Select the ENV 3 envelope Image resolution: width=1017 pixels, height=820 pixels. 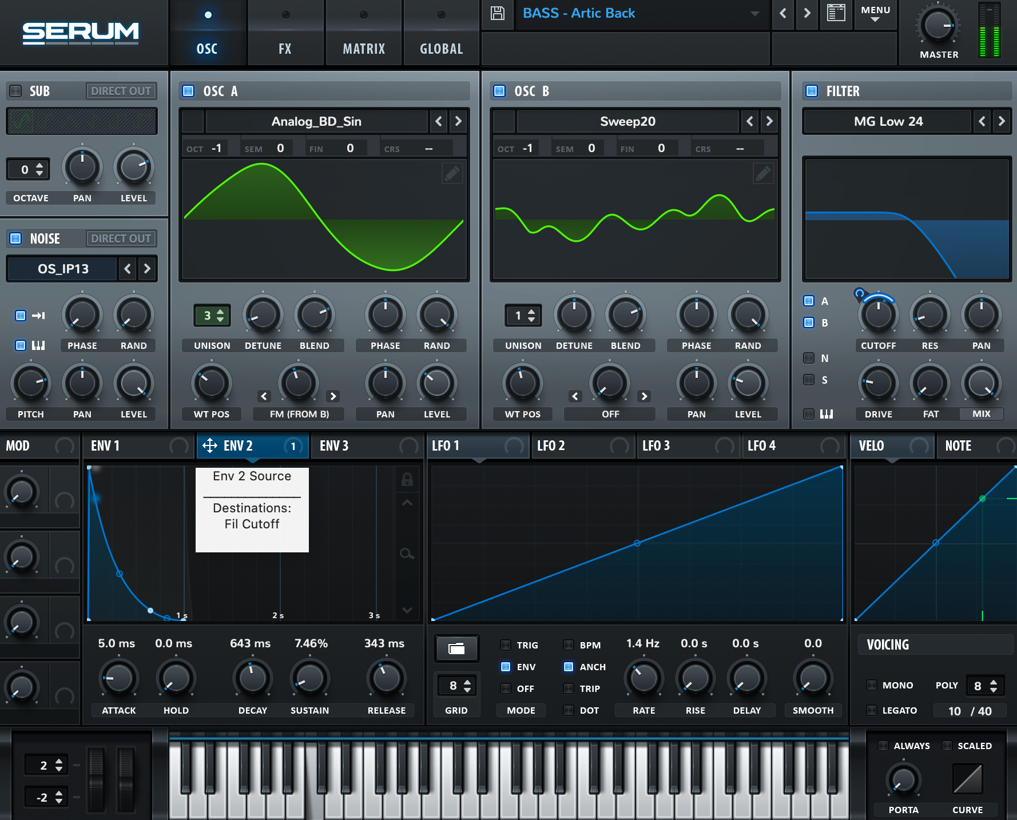(x=334, y=446)
